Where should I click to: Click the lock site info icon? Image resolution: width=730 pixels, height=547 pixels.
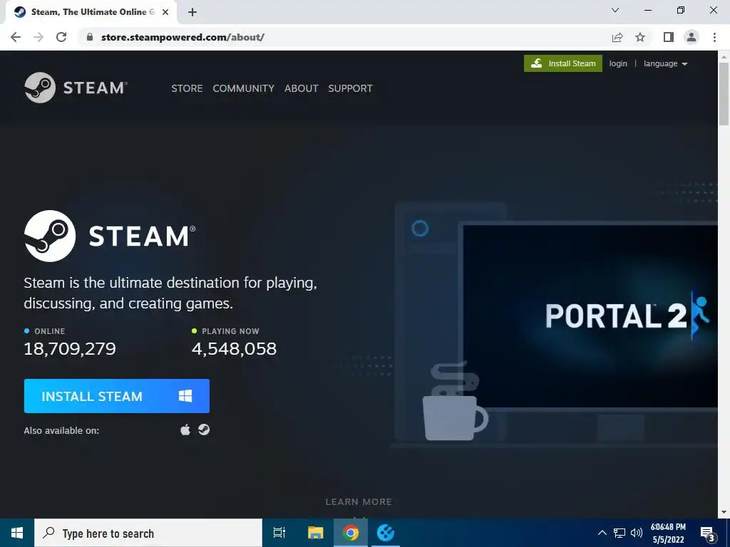point(90,37)
